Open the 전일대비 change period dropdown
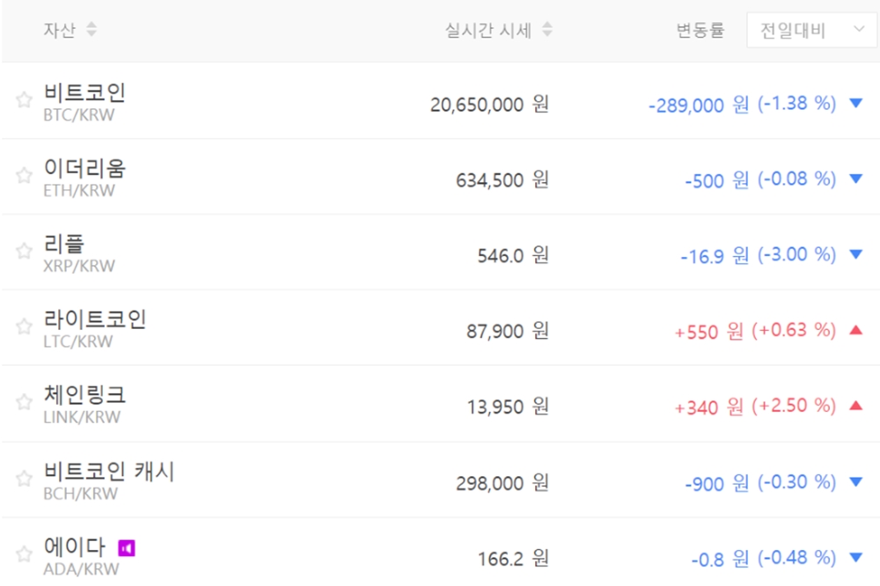The width and height of the screenshot is (880, 586). tap(810, 30)
